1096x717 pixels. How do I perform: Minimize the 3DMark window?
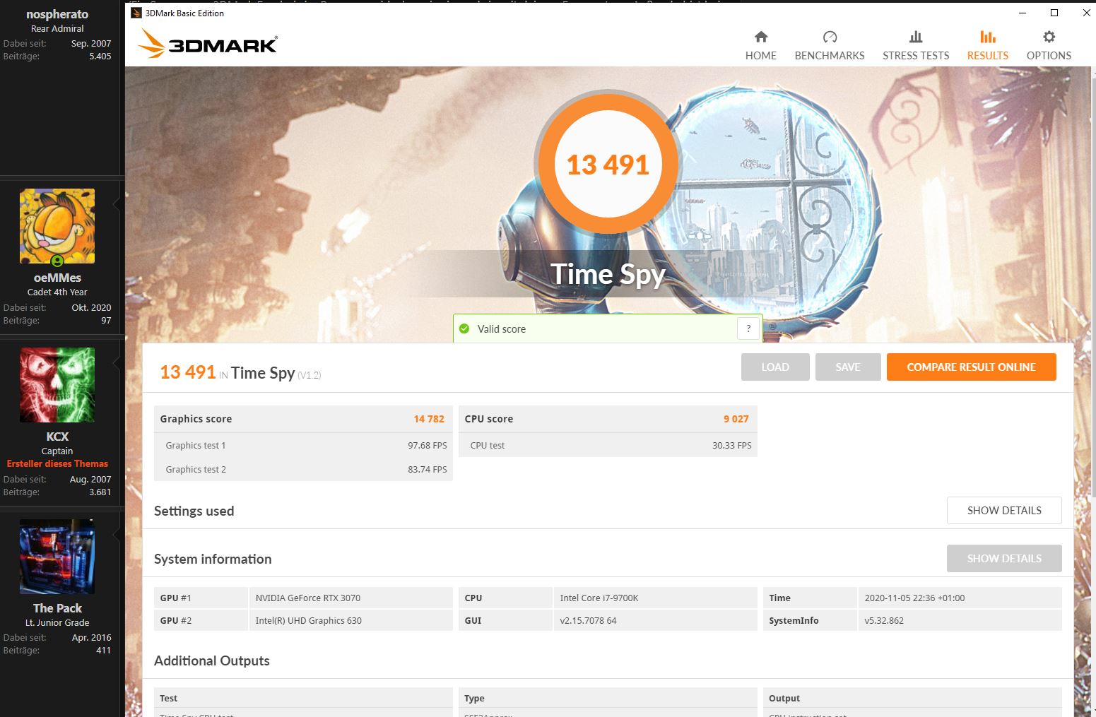[x=1023, y=13]
